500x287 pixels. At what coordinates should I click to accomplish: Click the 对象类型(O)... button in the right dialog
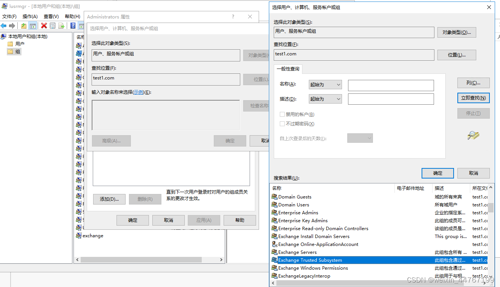457,32
